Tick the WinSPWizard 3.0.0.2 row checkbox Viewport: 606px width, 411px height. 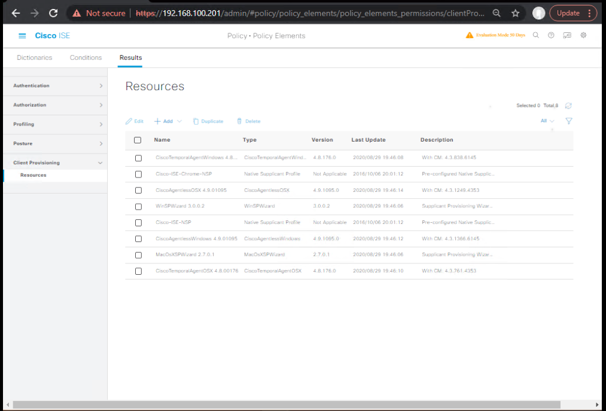[138, 207]
